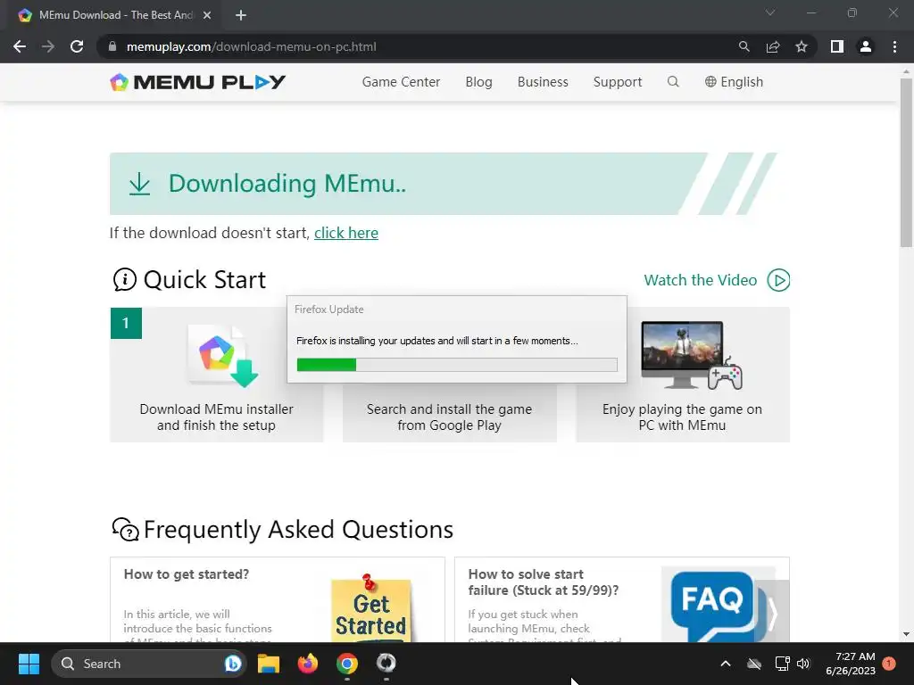The image size is (914, 685).
Task: Click the browser forward arrow
Action: coord(48,46)
